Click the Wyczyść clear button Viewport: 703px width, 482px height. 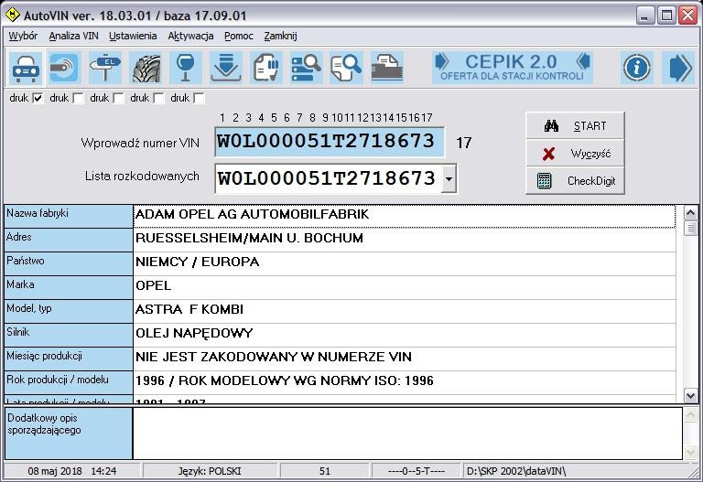(x=575, y=154)
